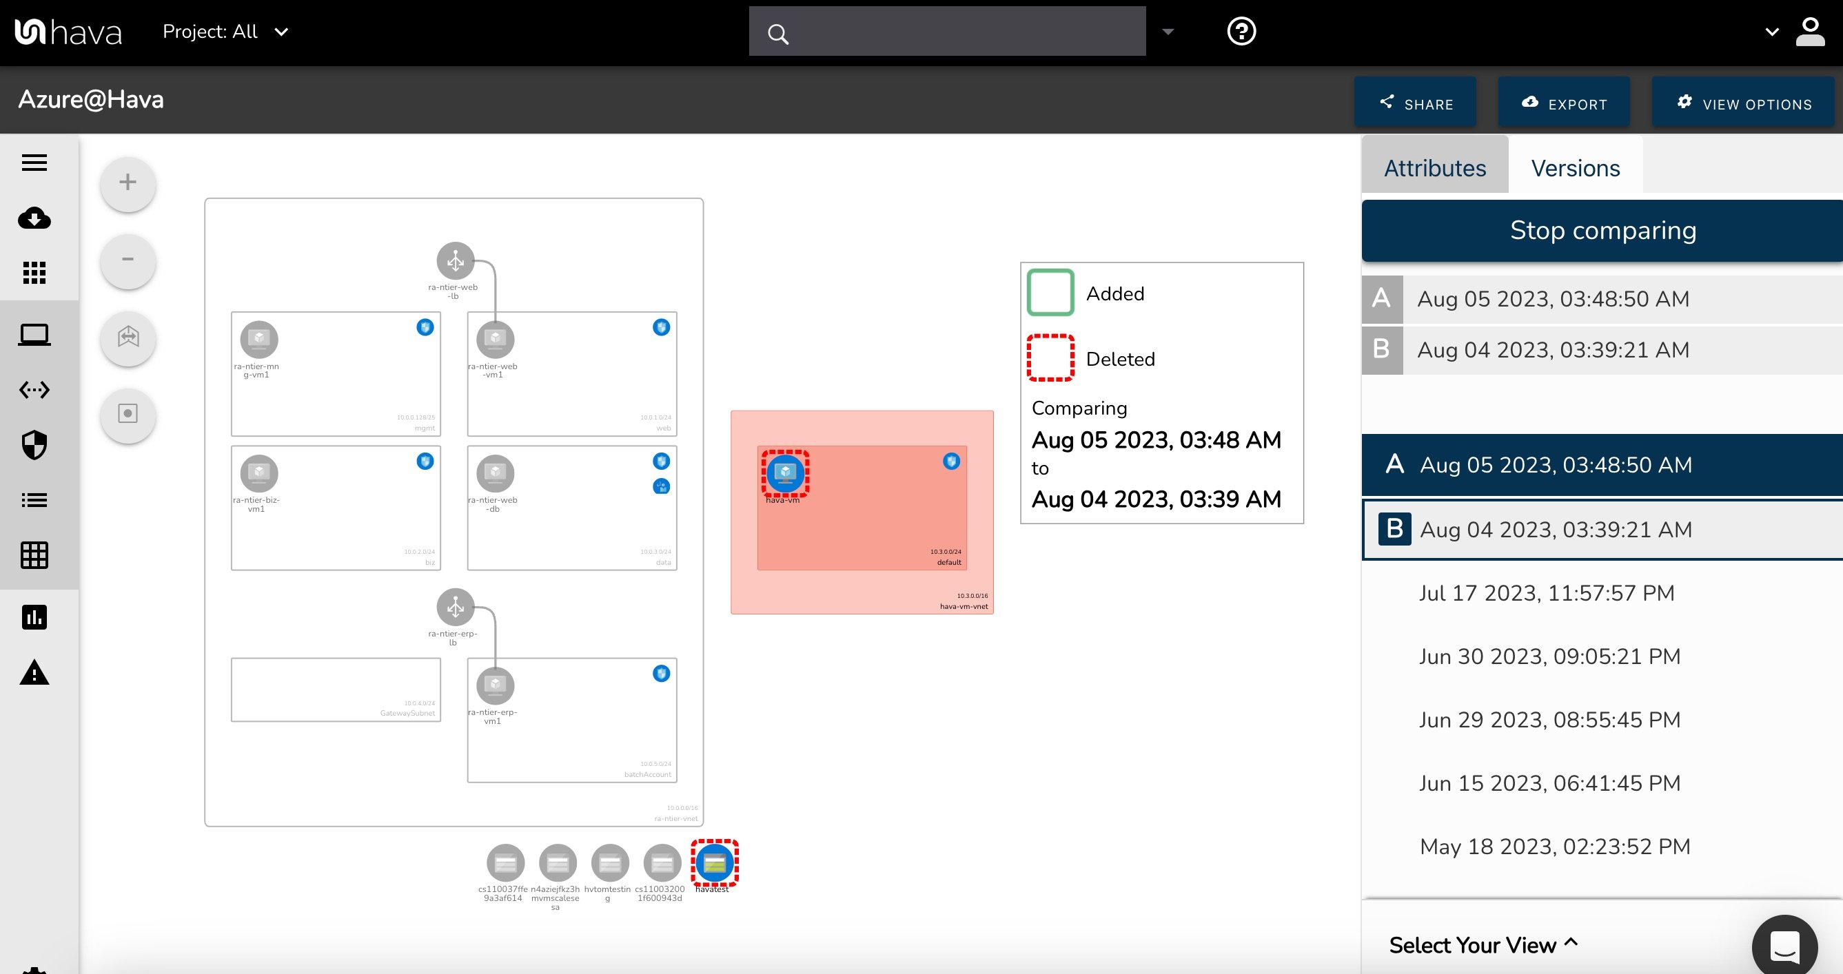Switch to the Versions tab

[1575, 167]
